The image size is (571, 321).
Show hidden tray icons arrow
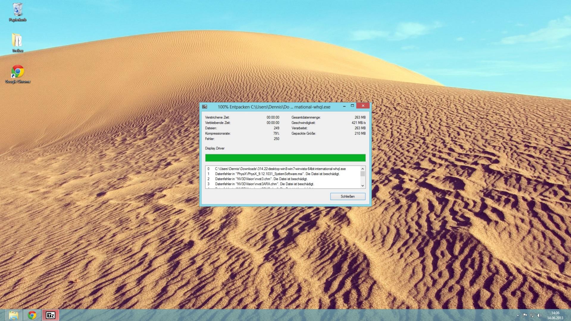[x=518, y=315]
